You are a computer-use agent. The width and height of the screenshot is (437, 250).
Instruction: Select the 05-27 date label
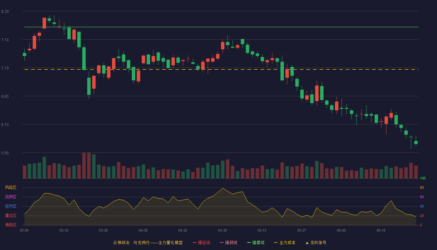point(302,230)
